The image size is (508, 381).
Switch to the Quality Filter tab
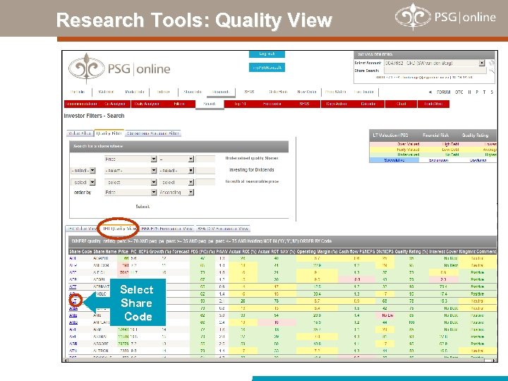[x=109, y=133]
